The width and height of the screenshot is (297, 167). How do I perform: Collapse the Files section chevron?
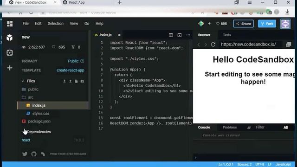click(23, 81)
